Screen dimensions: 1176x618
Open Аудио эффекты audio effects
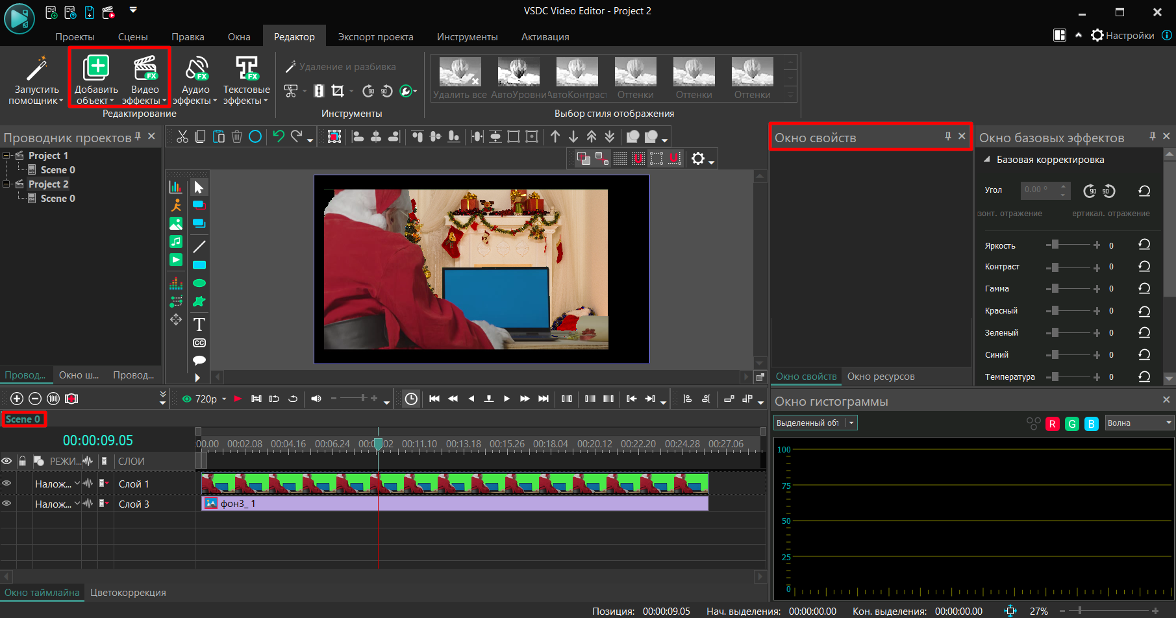[195, 80]
